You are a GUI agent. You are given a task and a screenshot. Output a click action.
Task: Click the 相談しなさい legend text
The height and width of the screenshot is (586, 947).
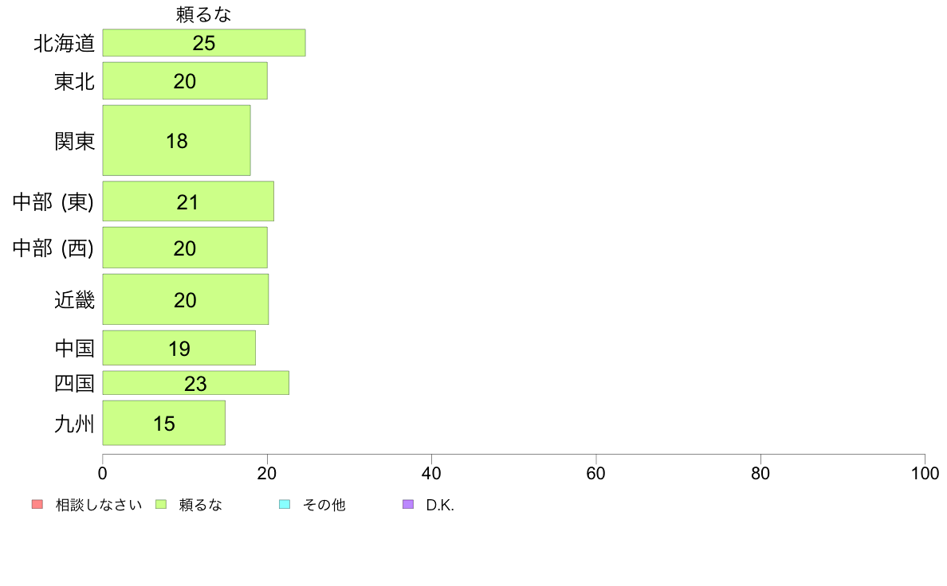click(99, 505)
